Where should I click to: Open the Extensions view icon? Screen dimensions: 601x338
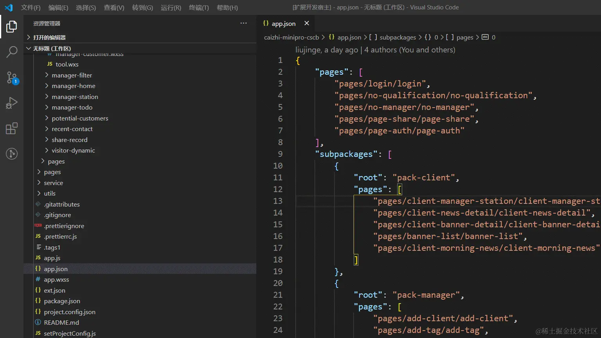pos(12,128)
